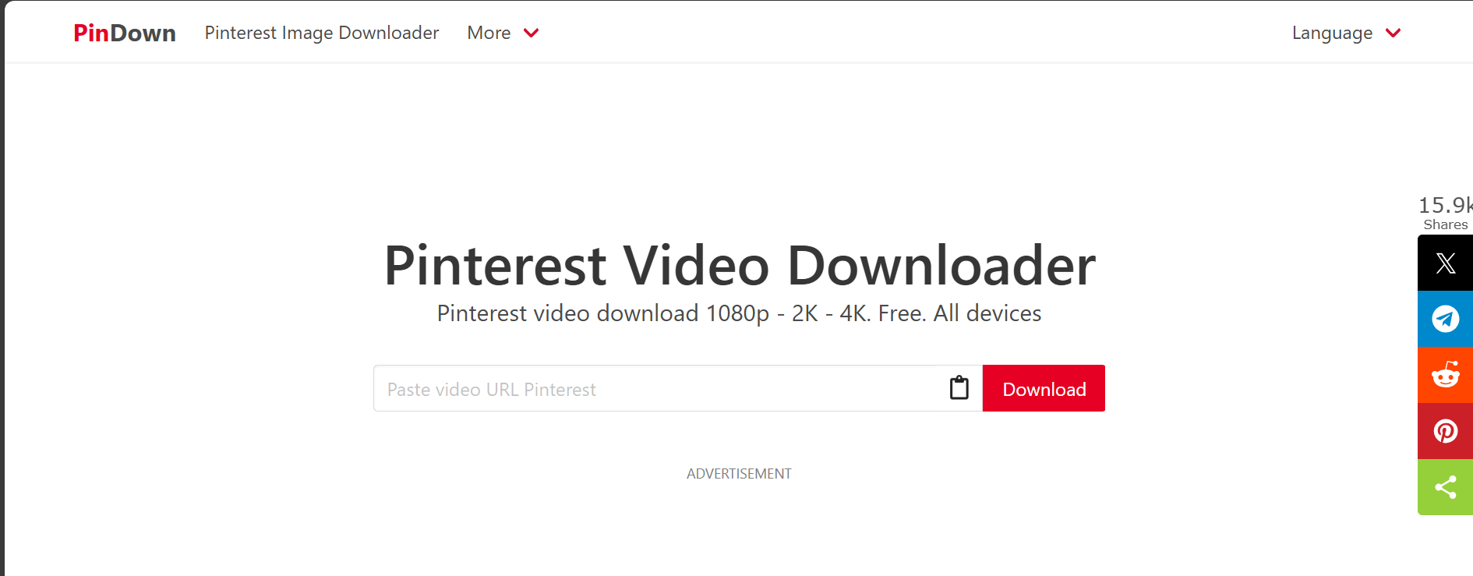Share to Reddit with the orange icon
Screen dimensions: 1473x576
click(1445, 375)
